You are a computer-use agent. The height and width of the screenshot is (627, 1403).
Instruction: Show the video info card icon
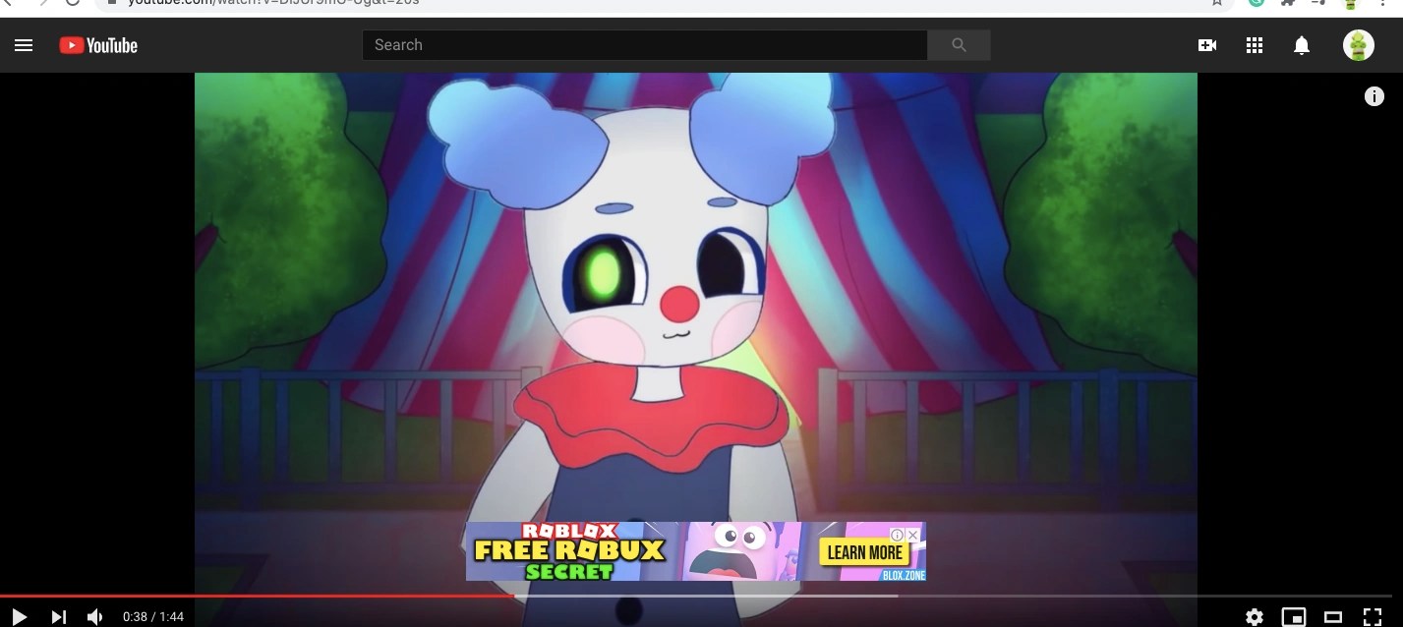pyautogui.click(x=1374, y=96)
